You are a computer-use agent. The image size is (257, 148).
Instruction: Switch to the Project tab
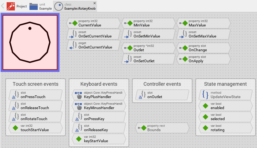pos(17,6)
